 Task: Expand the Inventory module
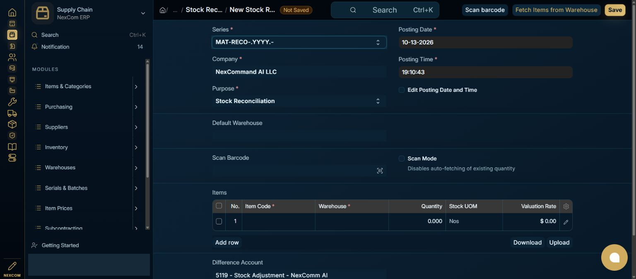pos(136,147)
